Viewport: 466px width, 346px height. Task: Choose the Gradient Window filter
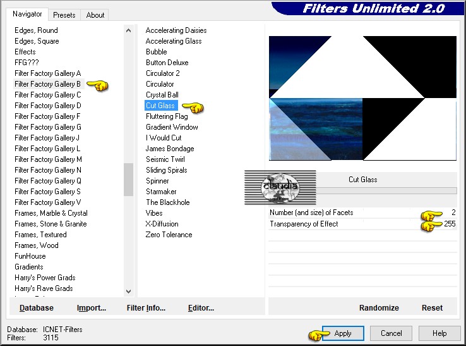point(172,127)
